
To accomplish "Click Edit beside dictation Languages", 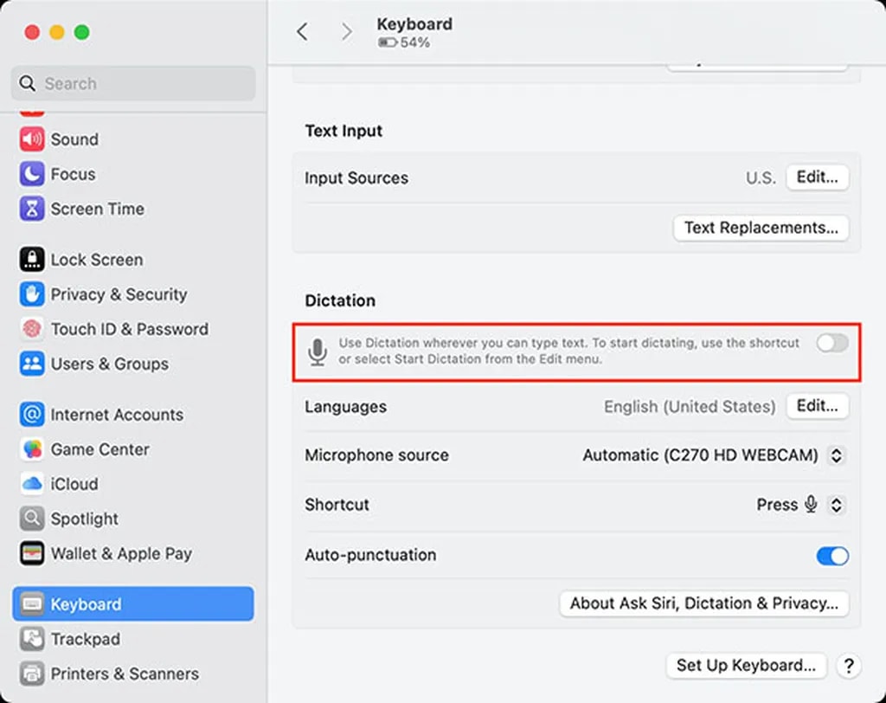I will point(817,406).
